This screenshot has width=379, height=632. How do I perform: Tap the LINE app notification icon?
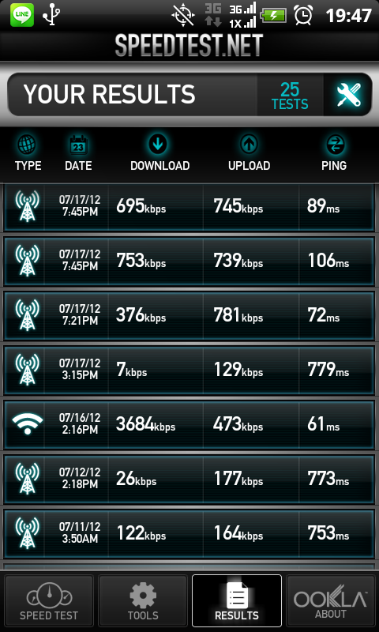pyautogui.click(x=22, y=15)
